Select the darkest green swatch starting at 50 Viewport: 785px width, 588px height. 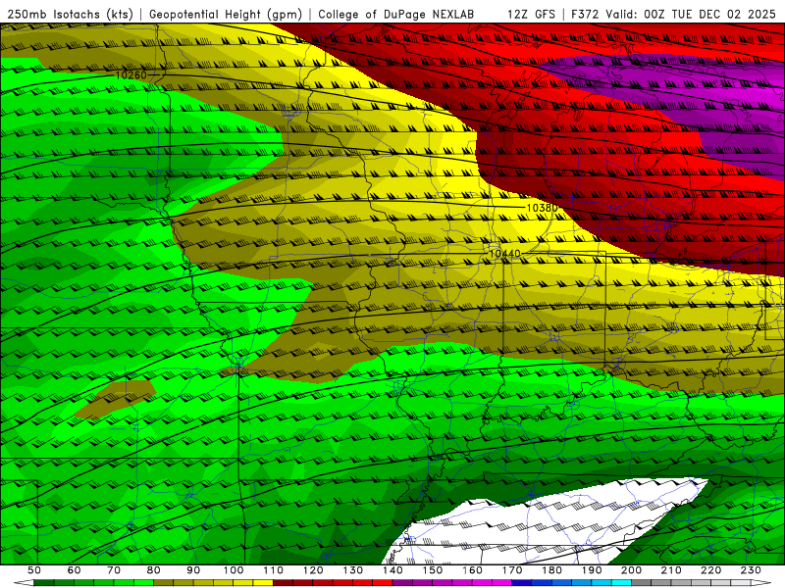44,583
